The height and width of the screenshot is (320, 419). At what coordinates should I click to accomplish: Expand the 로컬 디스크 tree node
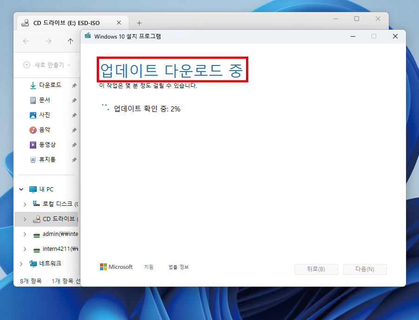tap(25, 204)
